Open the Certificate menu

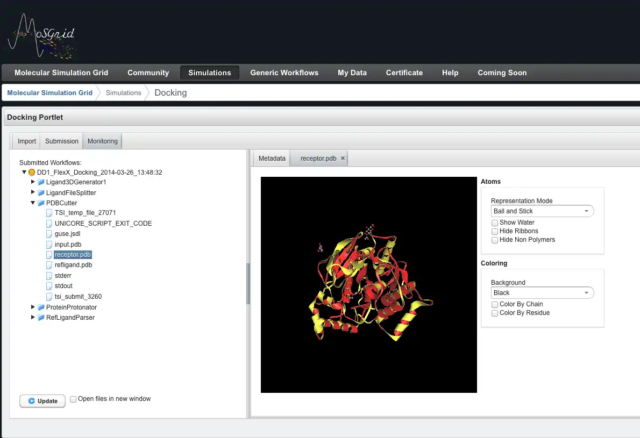pyautogui.click(x=404, y=73)
